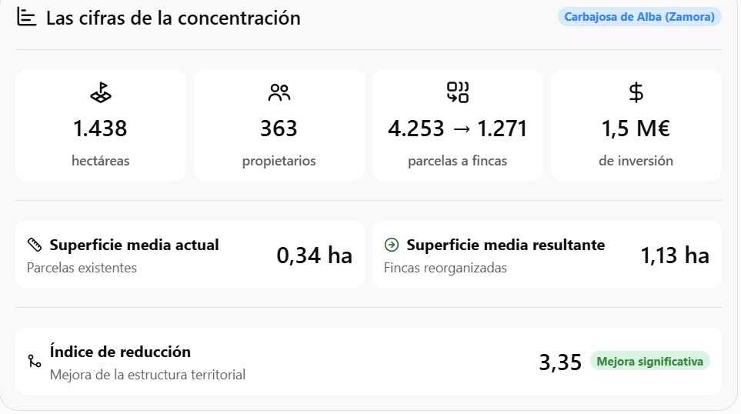
Task: Click the Mejora significativa green badge
Action: click(x=649, y=362)
